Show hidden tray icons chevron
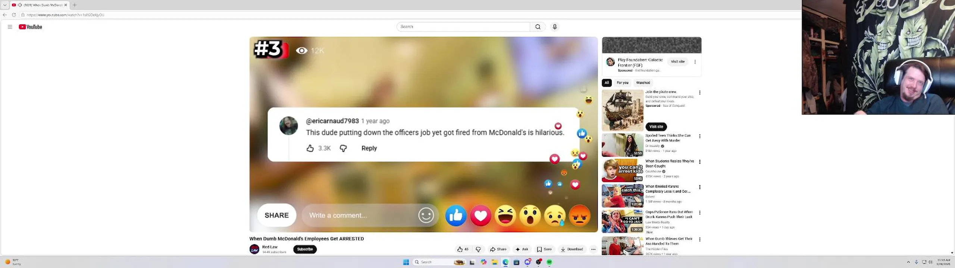 tap(908, 262)
